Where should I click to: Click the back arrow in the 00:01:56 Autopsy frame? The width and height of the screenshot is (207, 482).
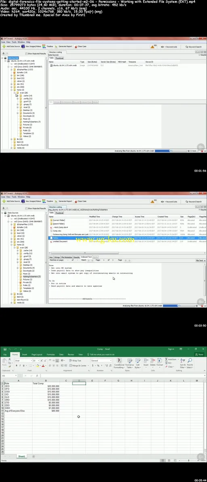(x=3, y=53)
